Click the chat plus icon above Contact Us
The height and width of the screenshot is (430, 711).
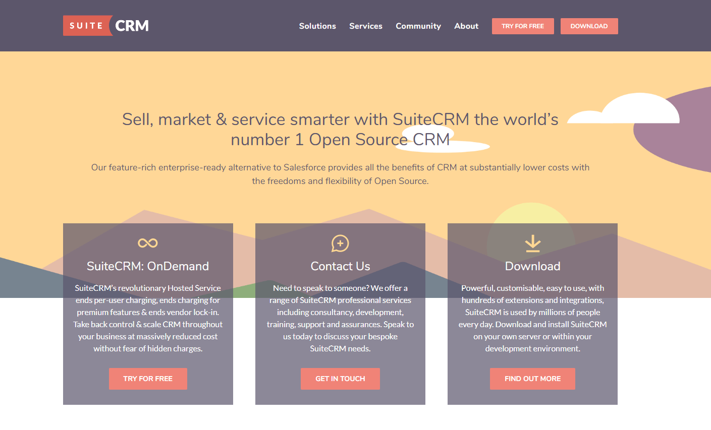340,243
